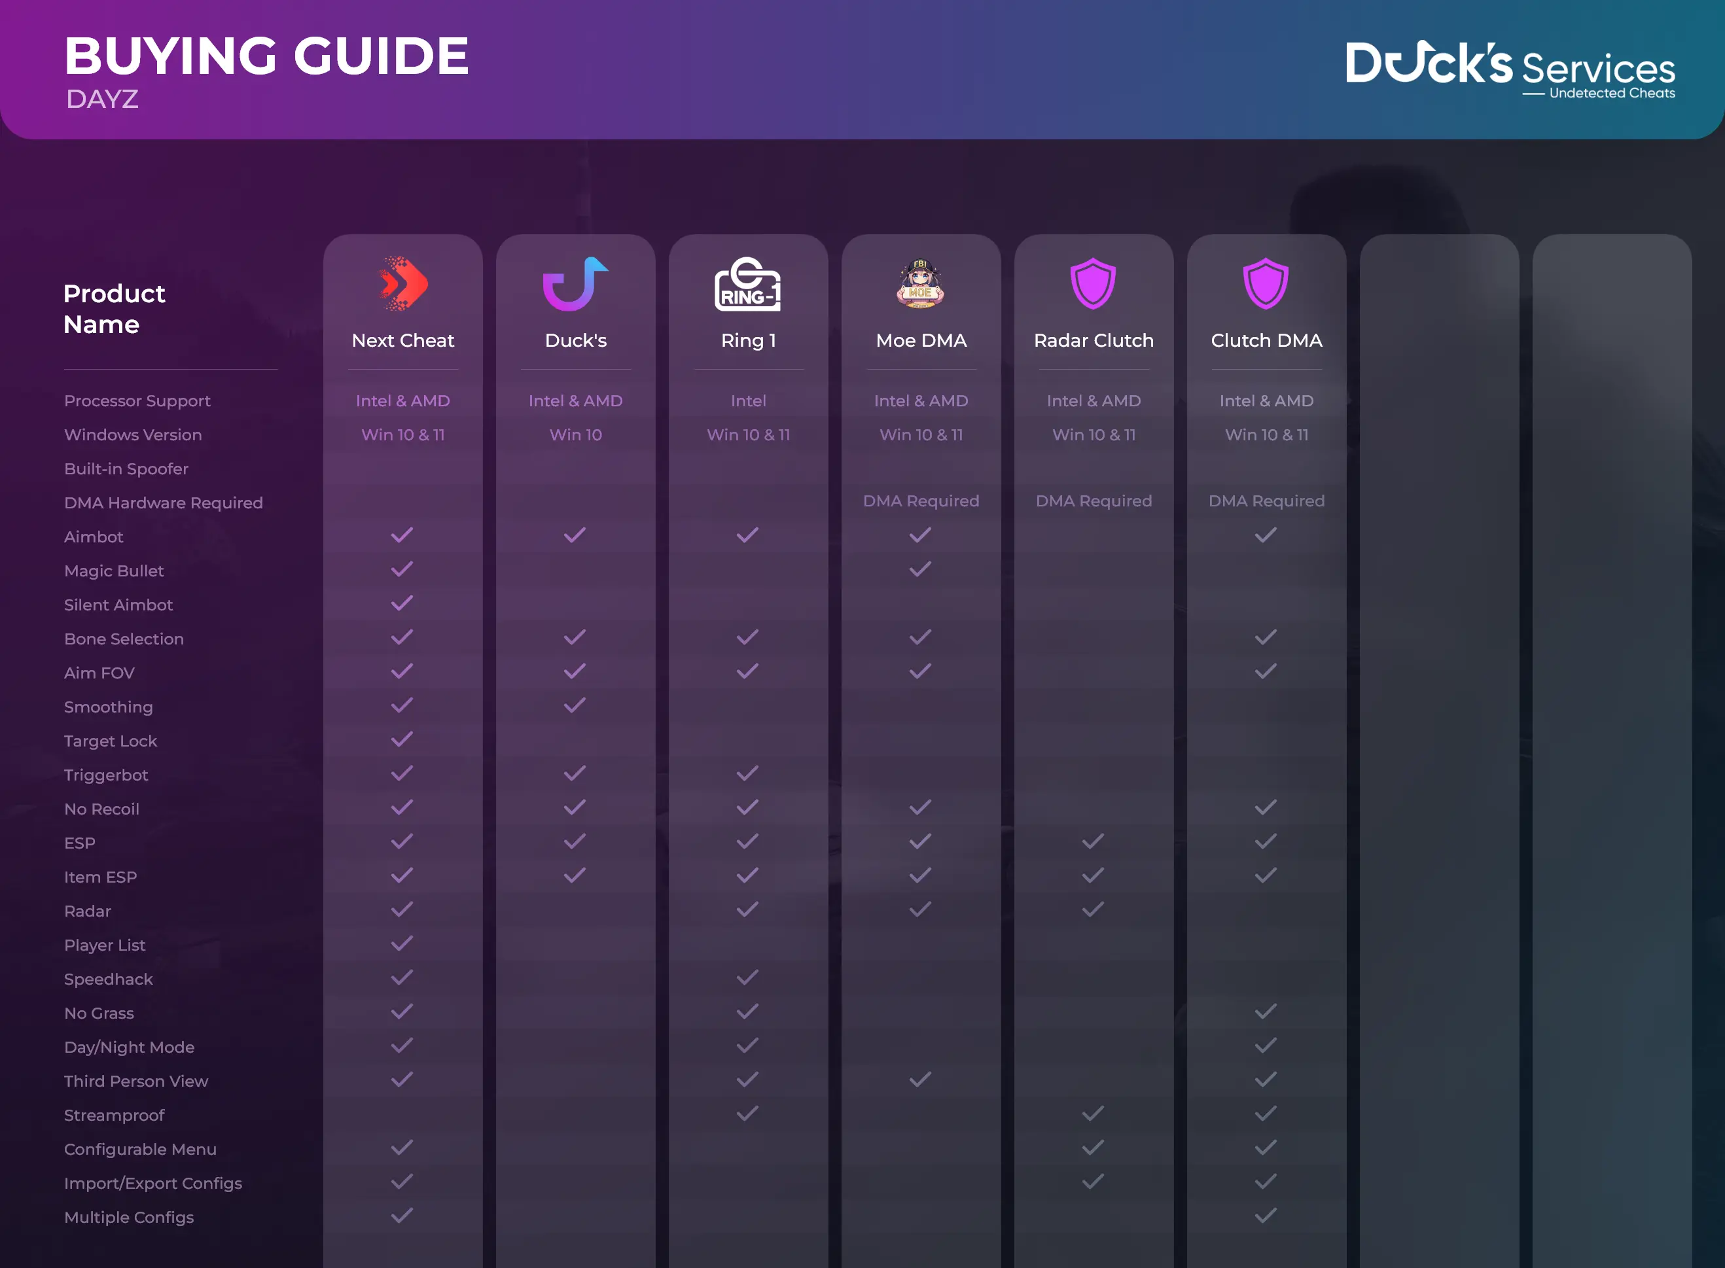Click Duck's Smoothing checkmark
The image size is (1725, 1268).
575,705
